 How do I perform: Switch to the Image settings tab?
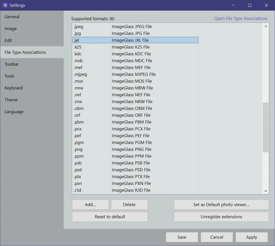pyautogui.click(x=32, y=29)
